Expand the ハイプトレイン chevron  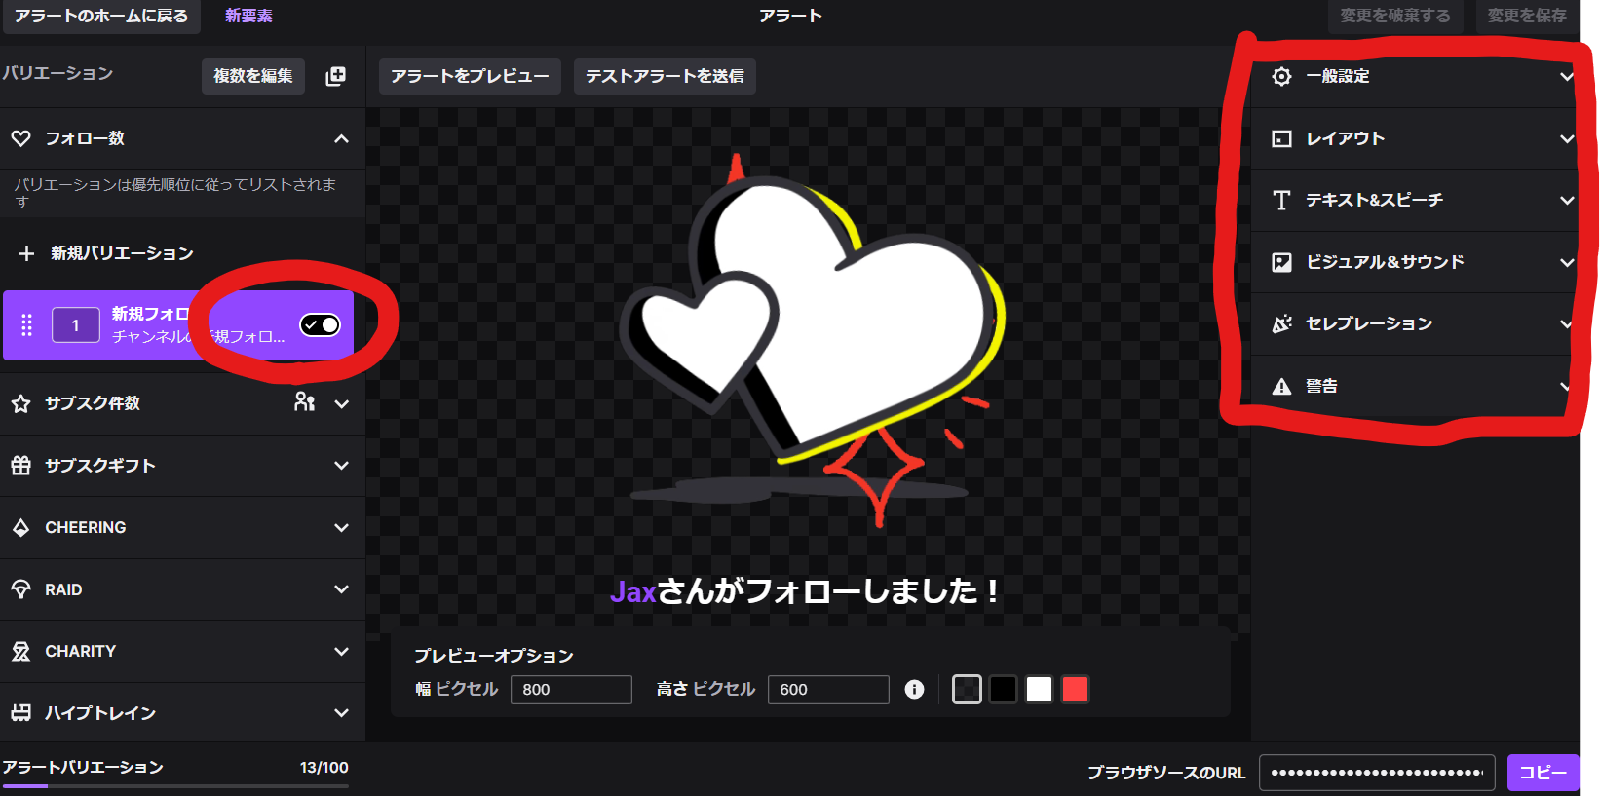[x=341, y=713]
